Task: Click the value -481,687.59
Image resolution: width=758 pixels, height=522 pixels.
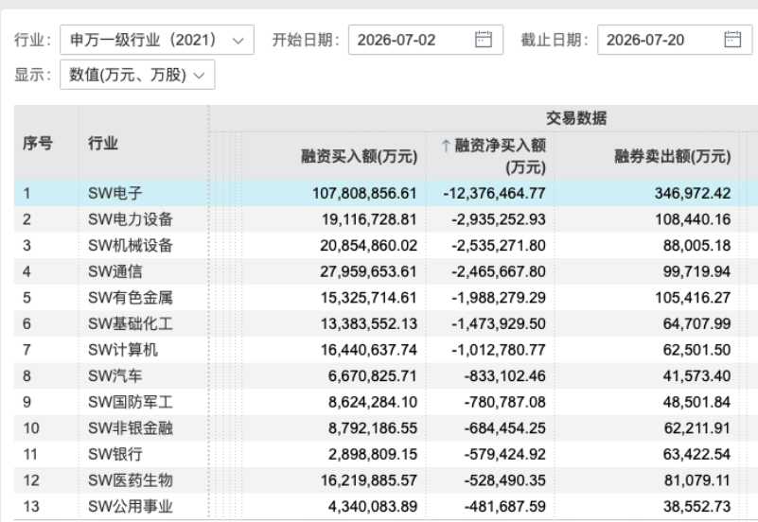Action: (x=505, y=506)
